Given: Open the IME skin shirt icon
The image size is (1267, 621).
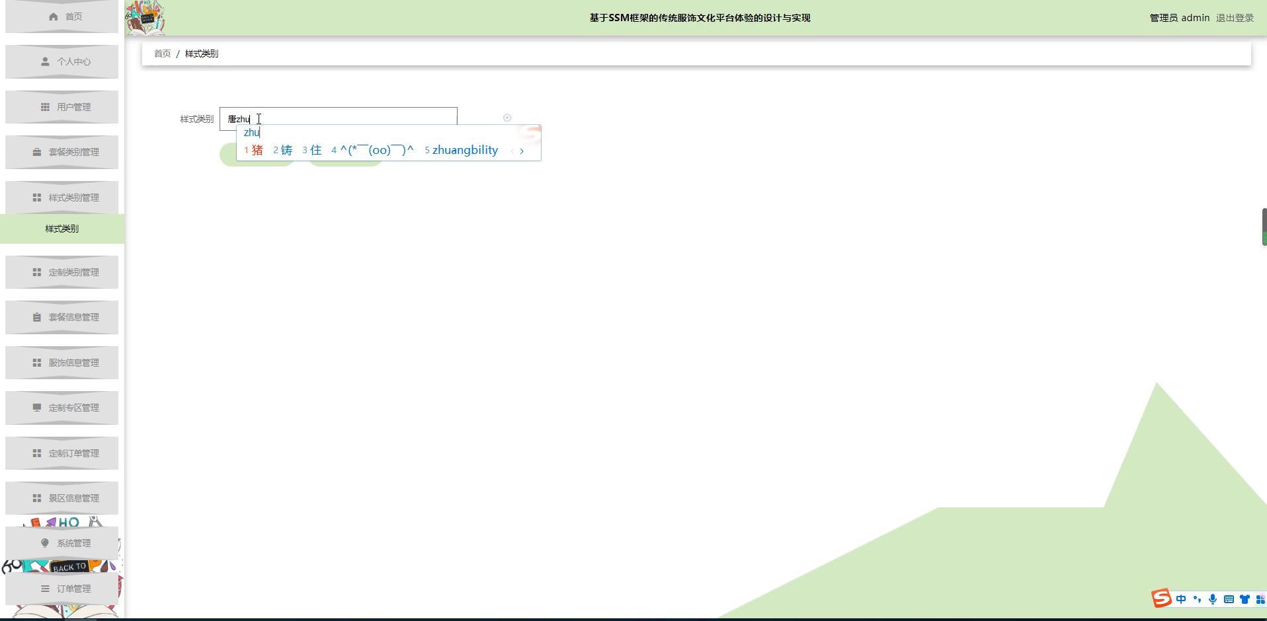Looking at the screenshot, I should coord(1245,599).
